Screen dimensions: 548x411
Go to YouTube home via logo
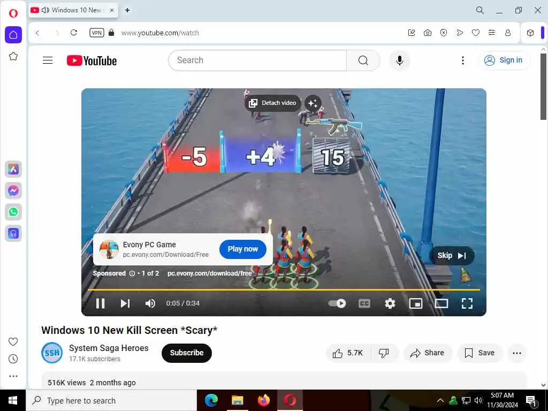[x=92, y=60]
